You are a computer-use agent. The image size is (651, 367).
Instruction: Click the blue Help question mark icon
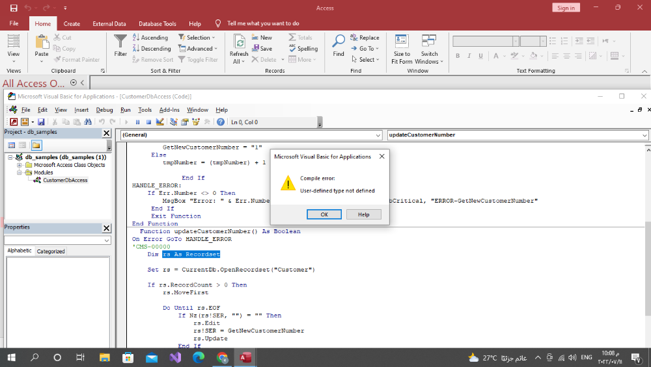pyautogui.click(x=221, y=121)
